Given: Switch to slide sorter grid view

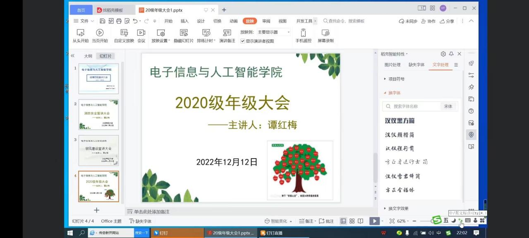Looking at the screenshot, I should 352,221.
